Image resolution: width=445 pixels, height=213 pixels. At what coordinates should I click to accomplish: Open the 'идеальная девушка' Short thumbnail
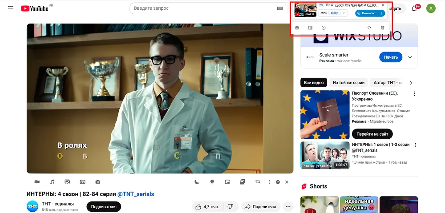[359, 205]
